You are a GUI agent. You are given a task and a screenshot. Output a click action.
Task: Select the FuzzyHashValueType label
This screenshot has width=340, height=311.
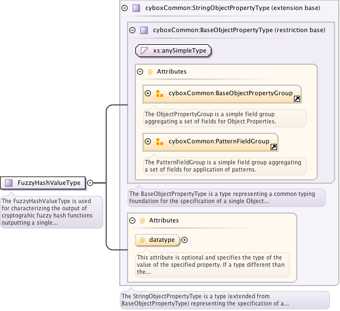[x=49, y=183]
